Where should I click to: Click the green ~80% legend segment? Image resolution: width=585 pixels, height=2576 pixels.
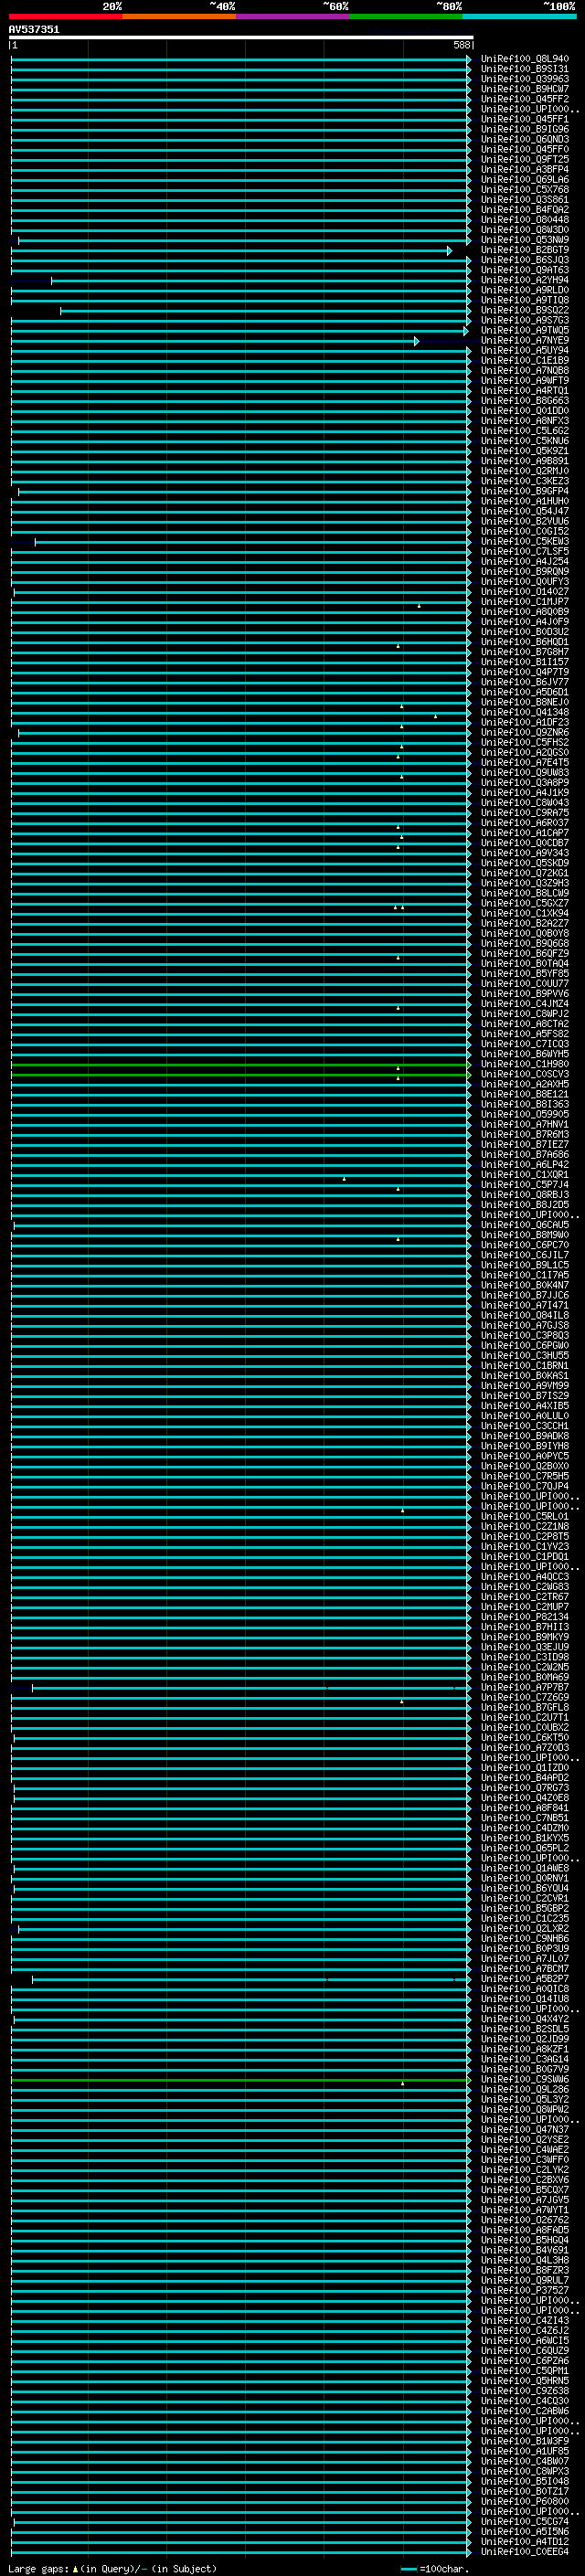coord(406,16)
